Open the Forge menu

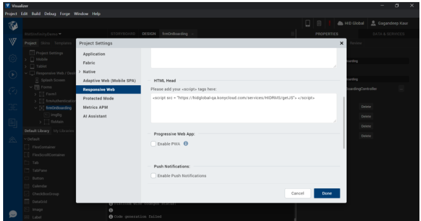coord(65,14)
